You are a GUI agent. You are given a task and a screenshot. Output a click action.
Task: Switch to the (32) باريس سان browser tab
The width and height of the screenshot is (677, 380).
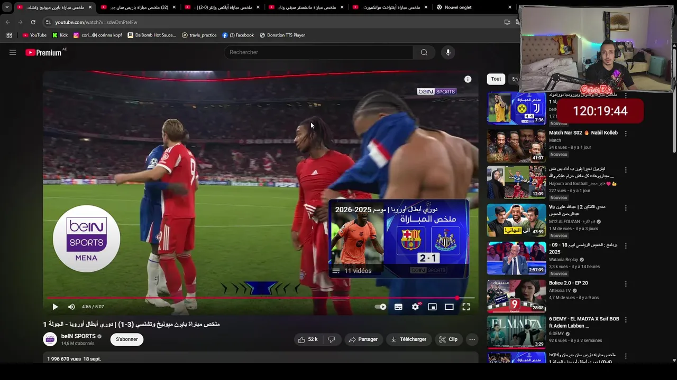click(139, 7)
